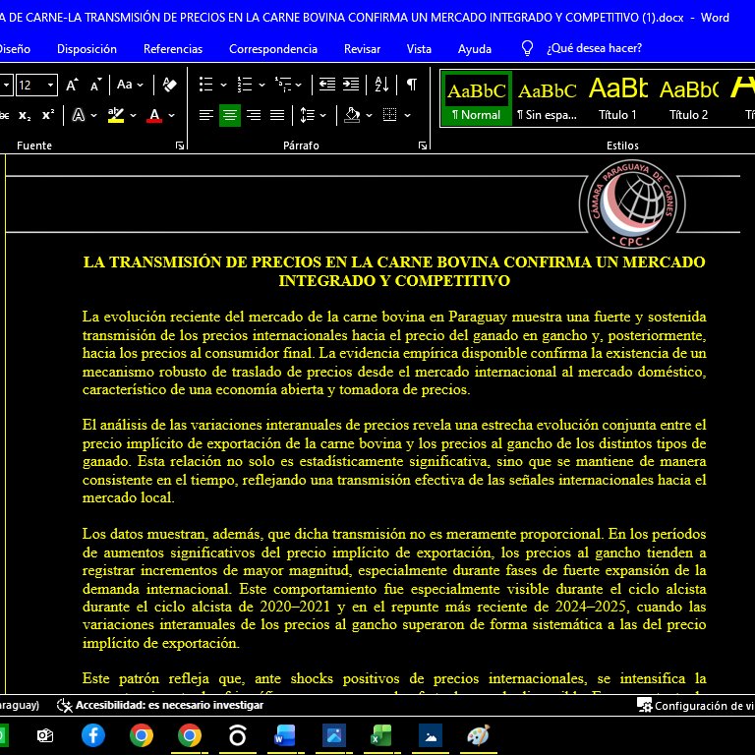
Task: Click the Cámara Paraguaya de Carnes logo
Action: [x=632, y=204]
